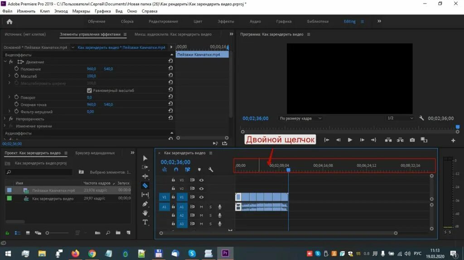Viewport: 464px width, 260px height.
Task: Open the button editor plus icon
Action: pos(453,141)
